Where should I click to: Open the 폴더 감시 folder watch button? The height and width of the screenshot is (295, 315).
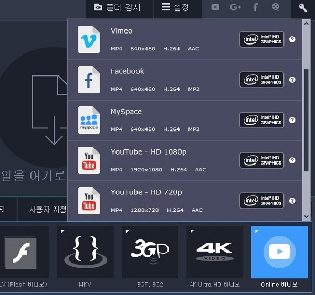click(120, 8)
